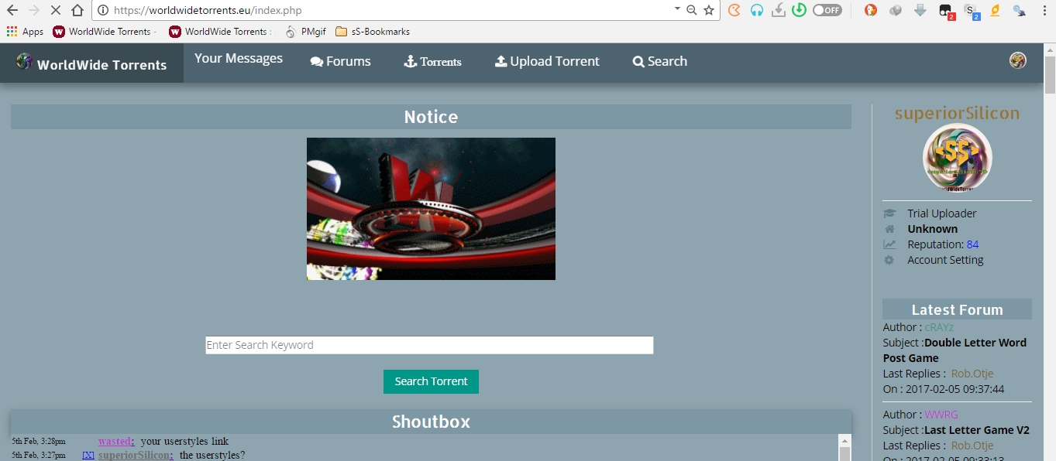Stop loading the page
Image resolution: width=1056 pixels, height=461 pixels.
click(56, 11)
